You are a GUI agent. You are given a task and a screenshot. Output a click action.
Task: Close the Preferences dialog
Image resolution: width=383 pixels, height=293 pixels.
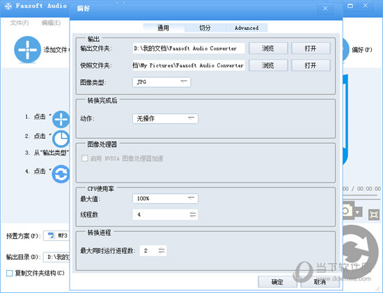click(x=325, y=8)
